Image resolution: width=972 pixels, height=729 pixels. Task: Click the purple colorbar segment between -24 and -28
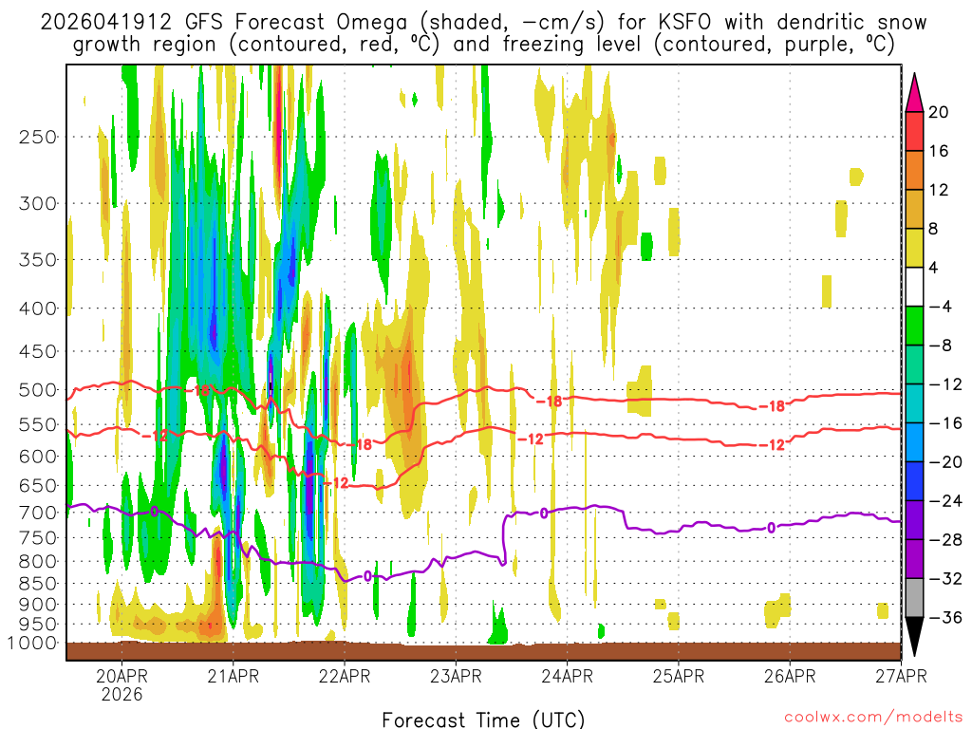point(914,520)
